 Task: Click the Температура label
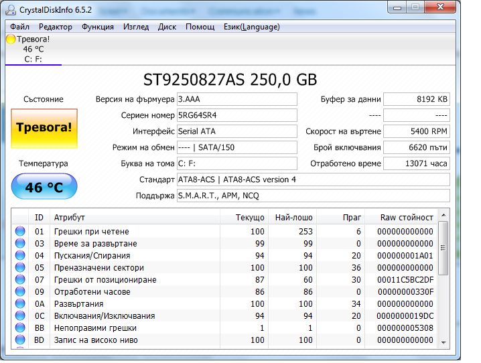pos(44,163)
